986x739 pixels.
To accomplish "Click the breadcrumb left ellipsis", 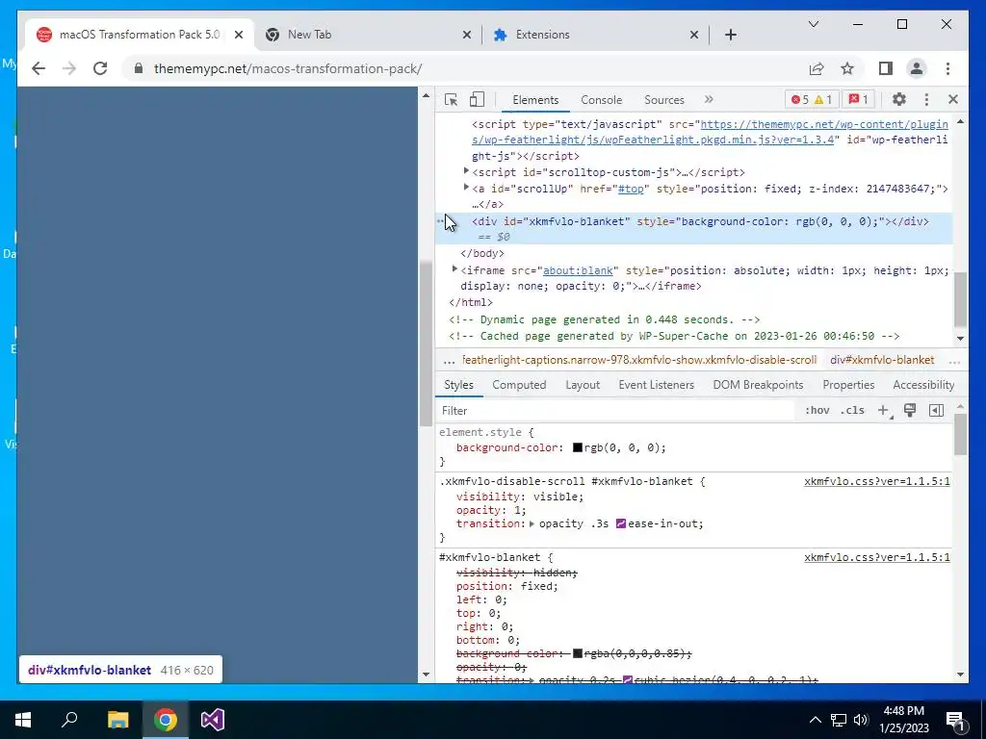I will pyautogui.click(x=449, y=360).
